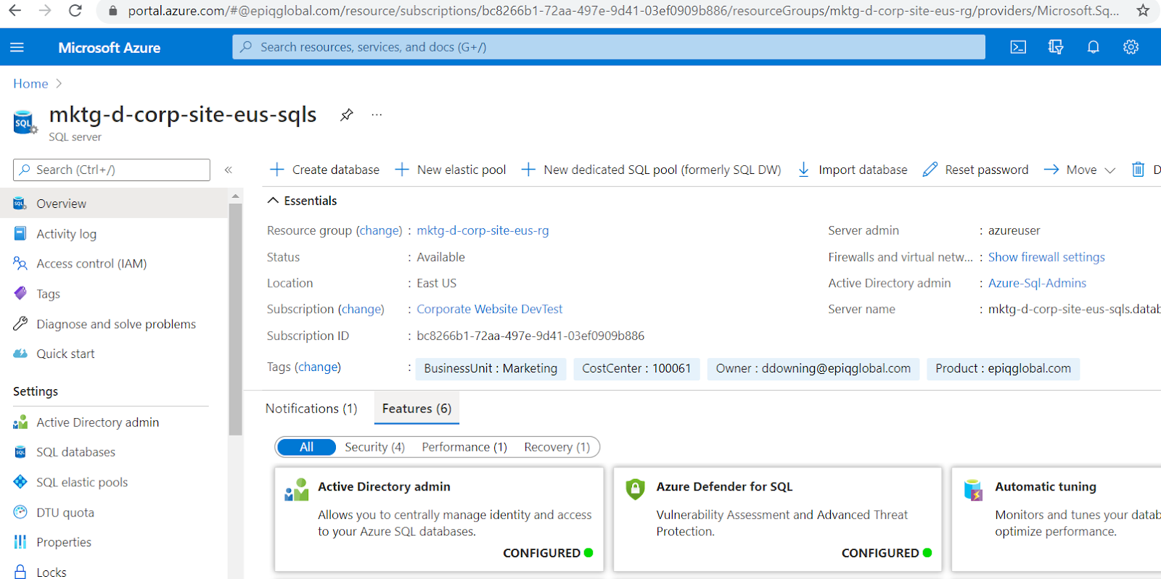Click the Active Directory admin card icon
The image size is (1161, 579).
pos(296,490)
